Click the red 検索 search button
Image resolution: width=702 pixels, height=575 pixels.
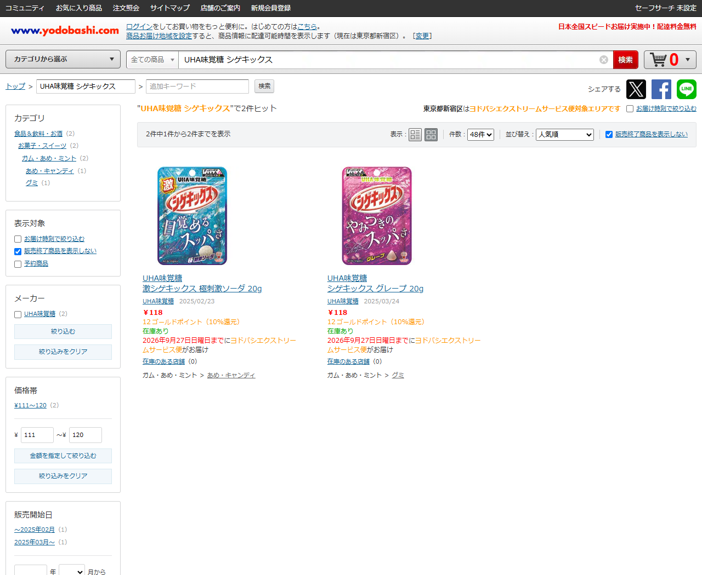[626, 60]
